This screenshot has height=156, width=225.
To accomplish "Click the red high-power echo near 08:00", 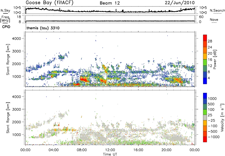I will [85, 79].
